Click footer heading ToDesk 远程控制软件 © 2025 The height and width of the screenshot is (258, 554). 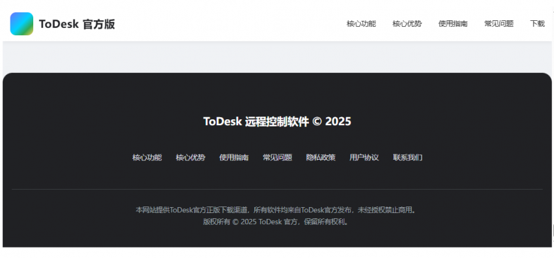click(278, 121)
